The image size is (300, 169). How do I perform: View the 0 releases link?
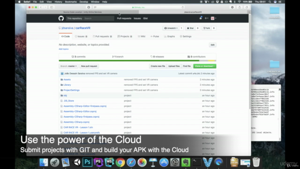pyautogui.click(x=157, y=57)
